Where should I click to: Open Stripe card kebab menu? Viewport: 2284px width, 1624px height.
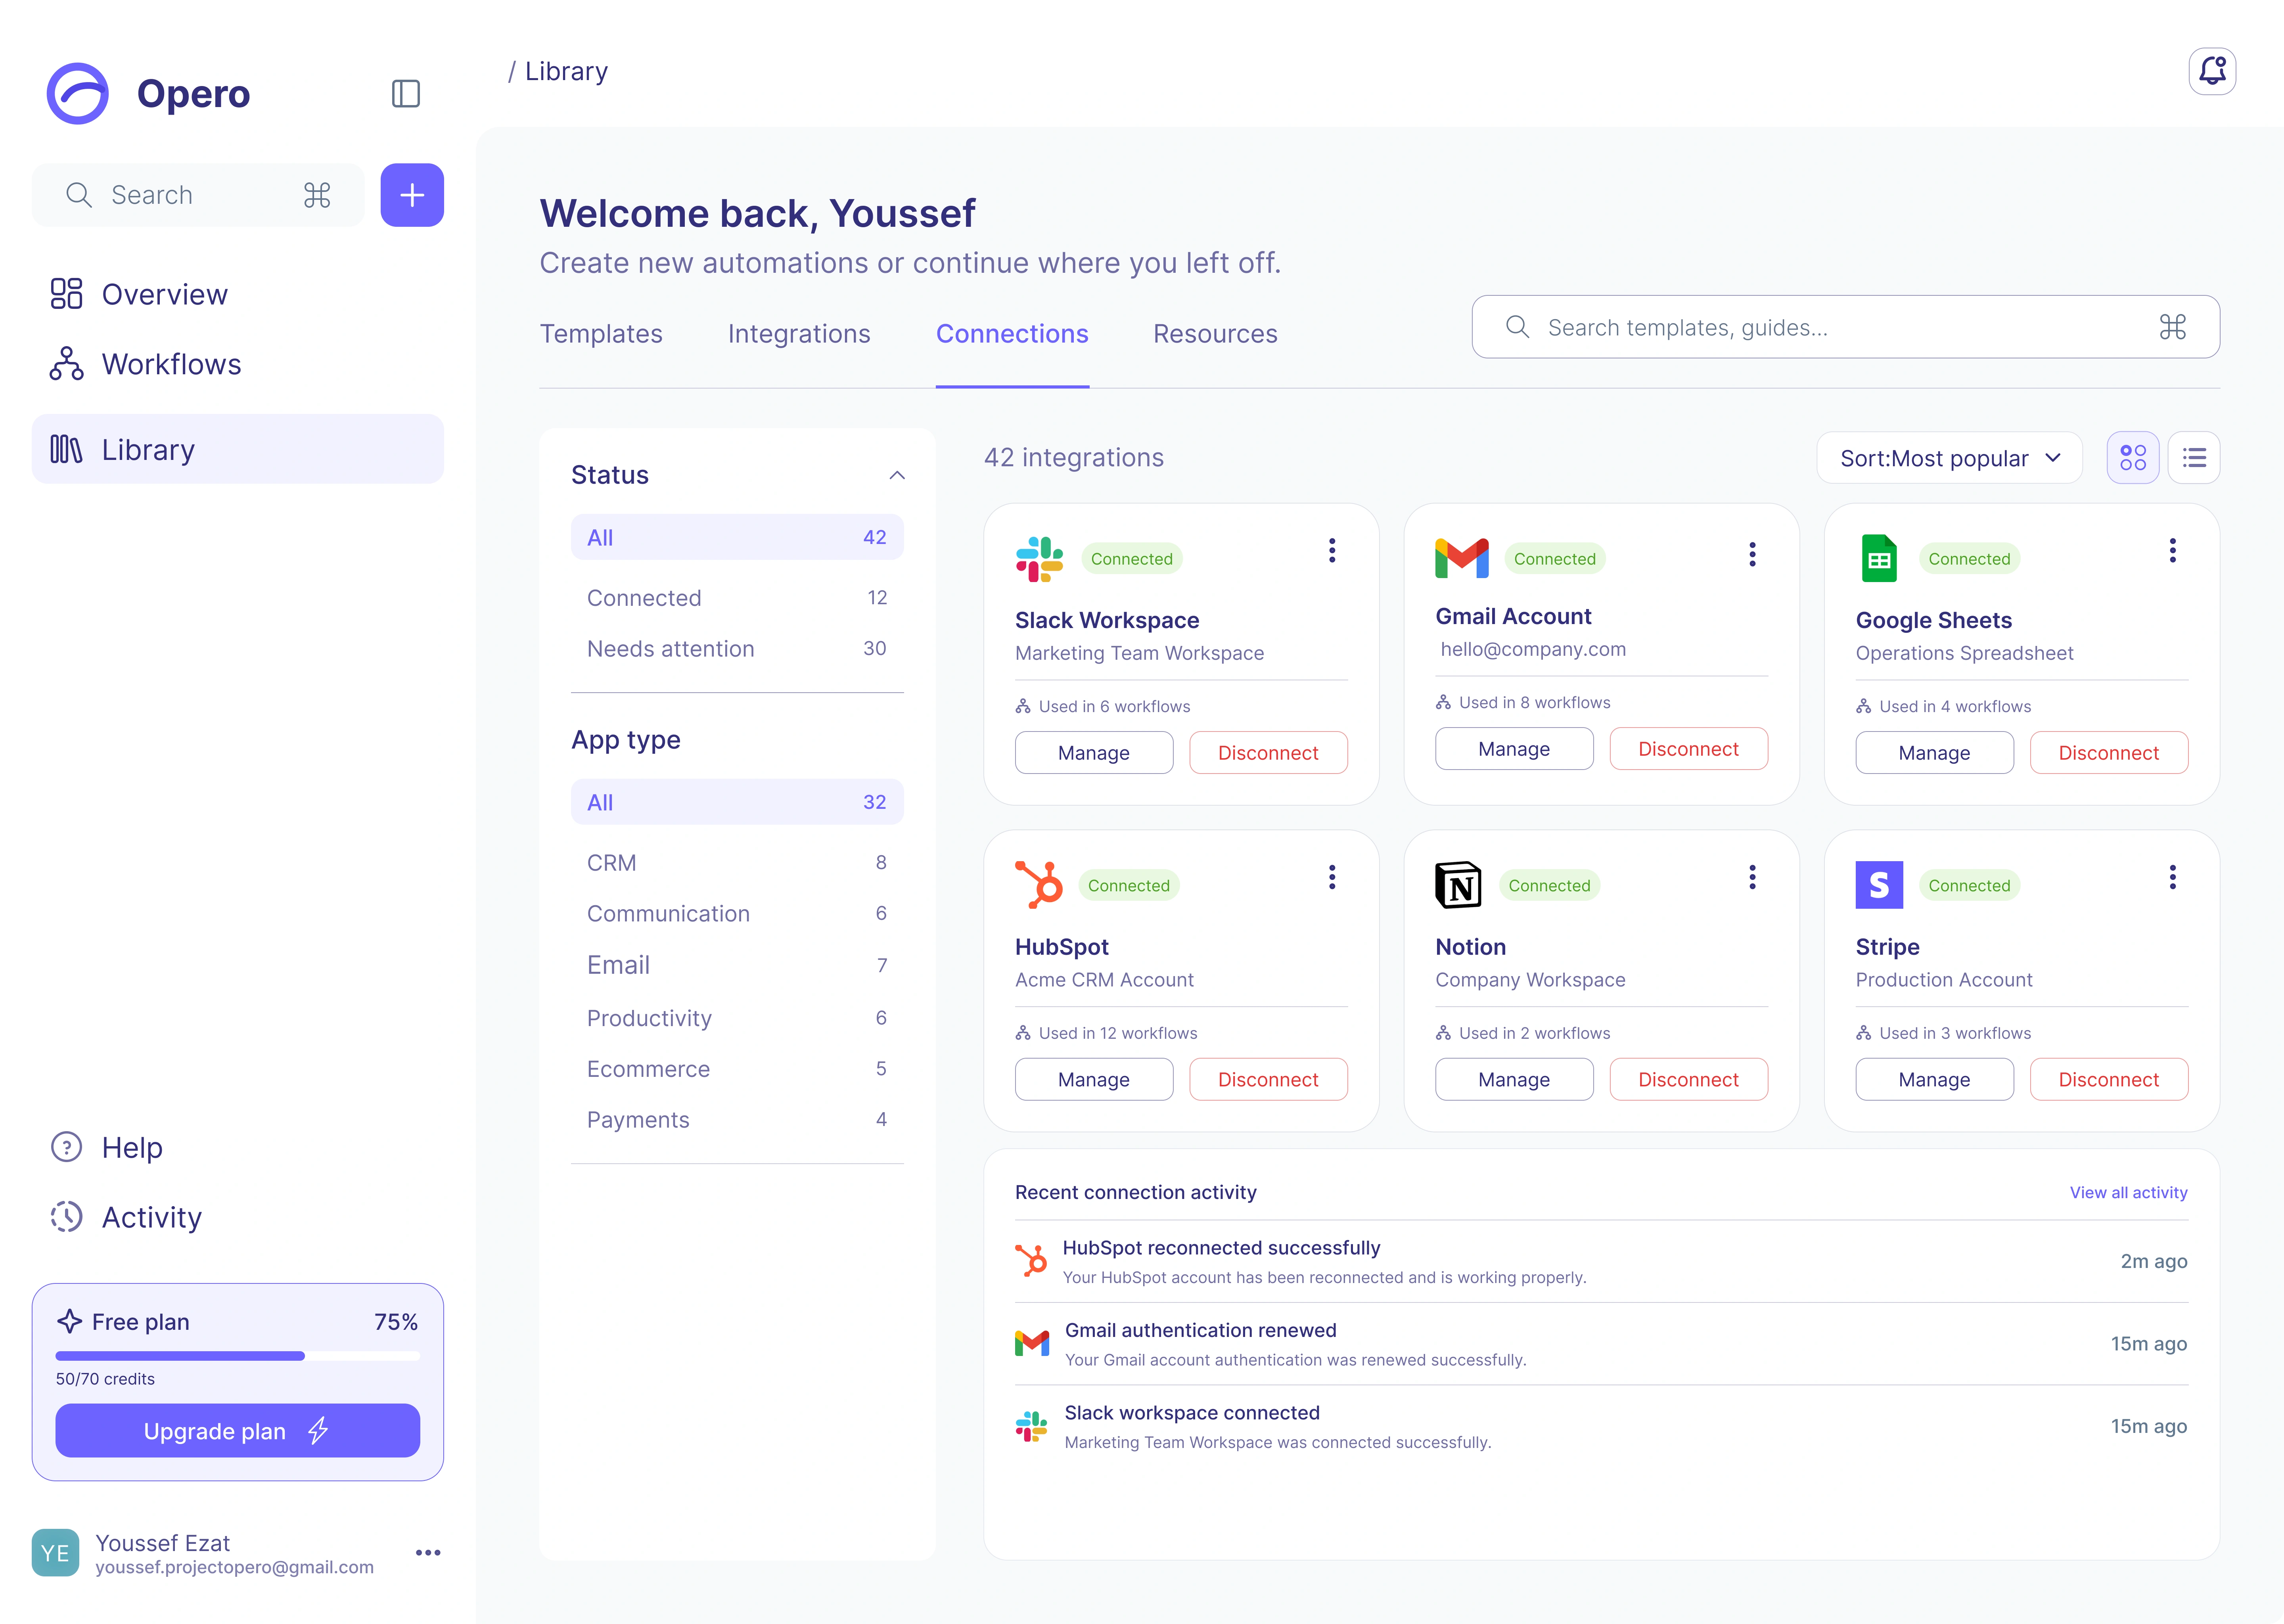click(x=2172, y=877)
